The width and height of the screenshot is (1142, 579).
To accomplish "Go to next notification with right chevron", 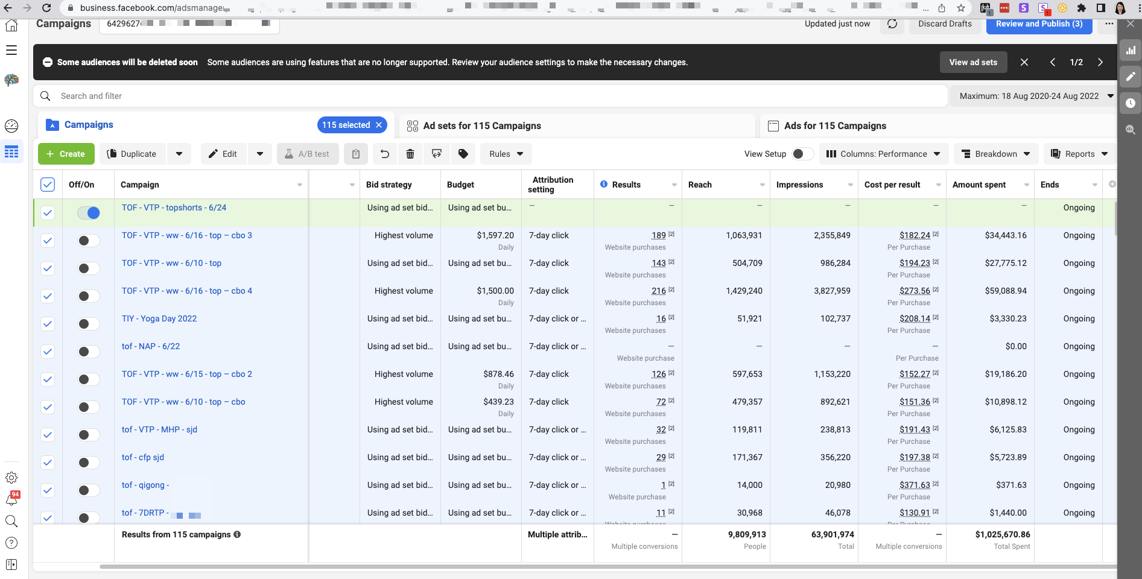I will click(1100, 62).
